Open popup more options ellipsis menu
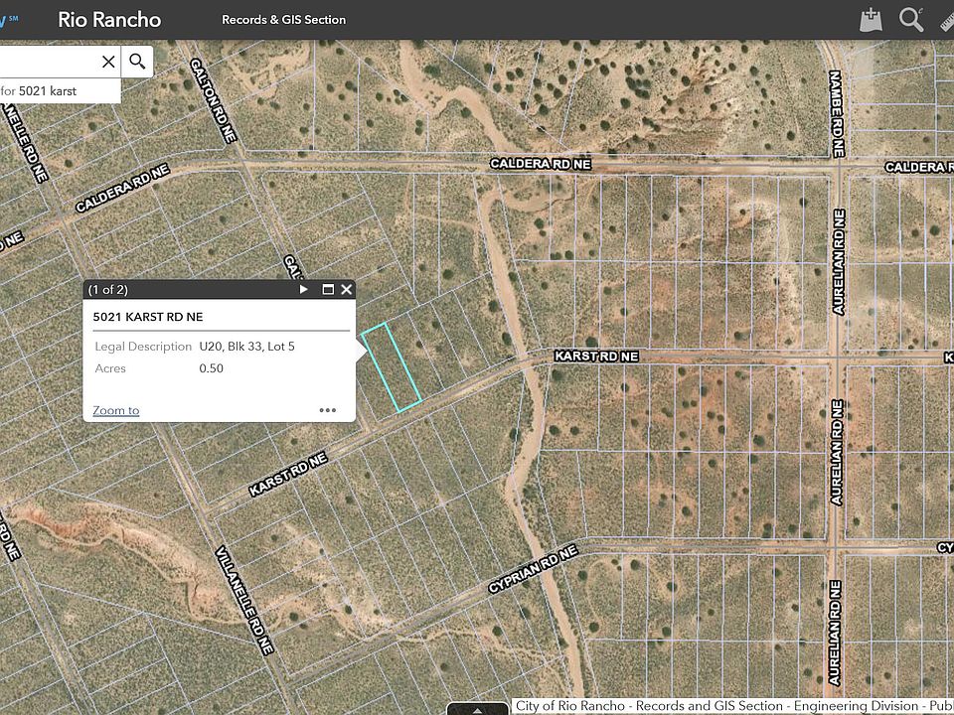The height and width of the screenshot is (715, 954). click(328, 410)
